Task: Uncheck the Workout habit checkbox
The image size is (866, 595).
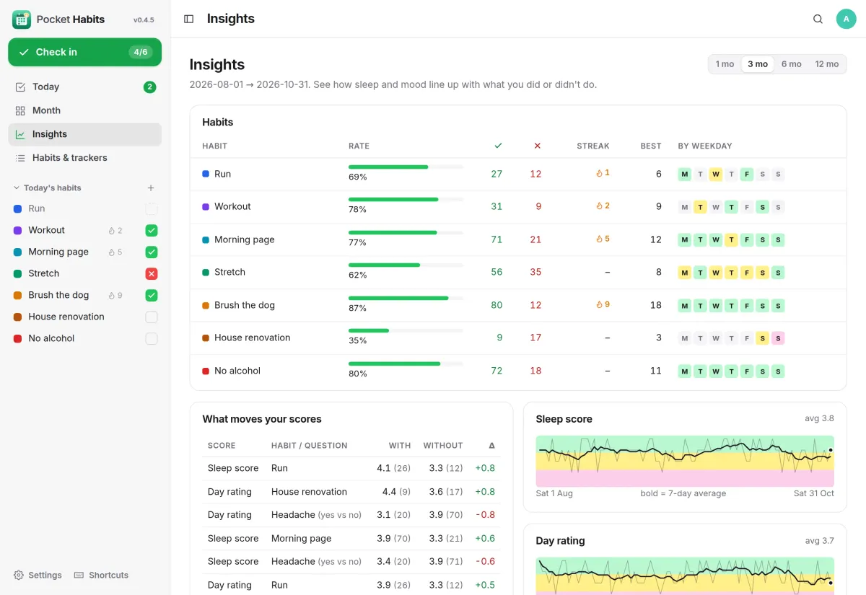Action: pyautogui.click(x=152, y=231)
